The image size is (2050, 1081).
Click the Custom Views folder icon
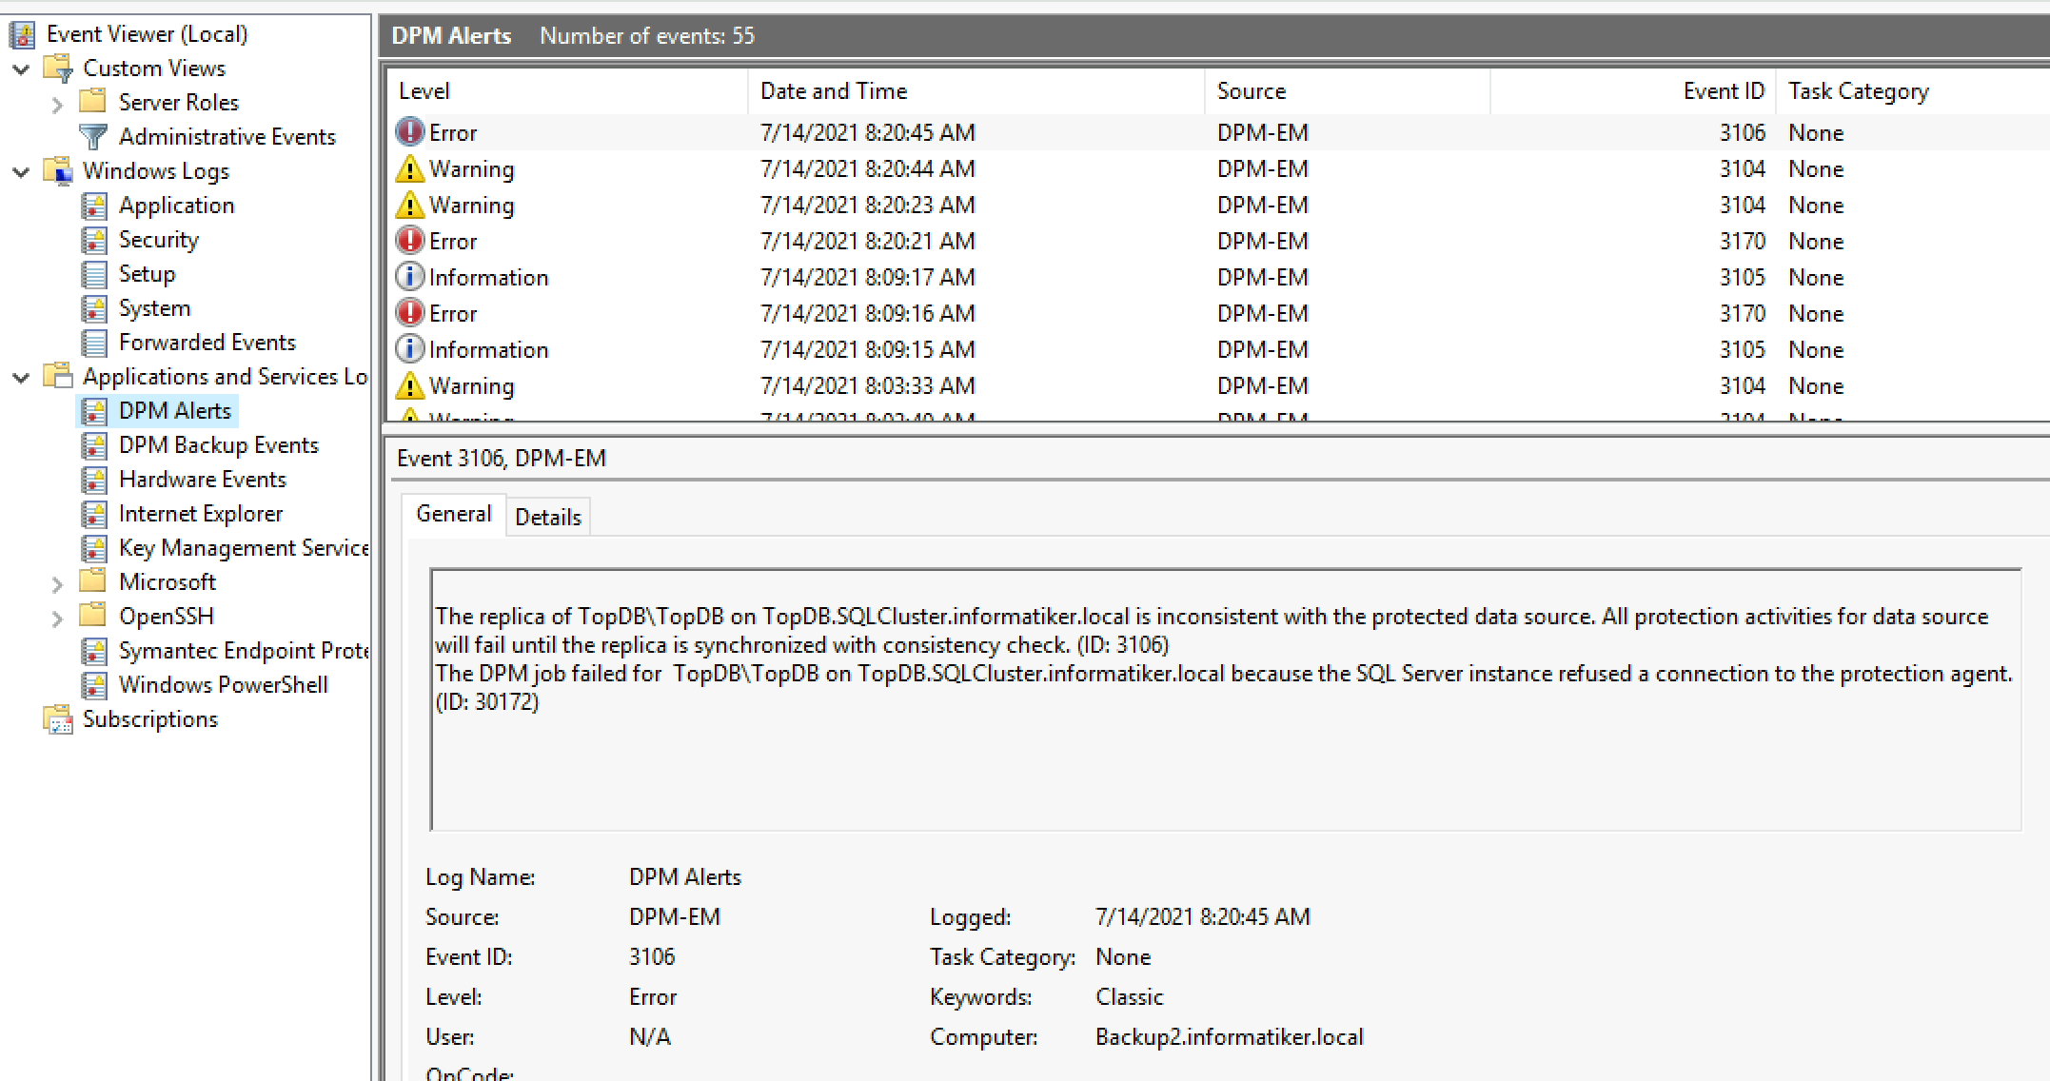[58, 69]
